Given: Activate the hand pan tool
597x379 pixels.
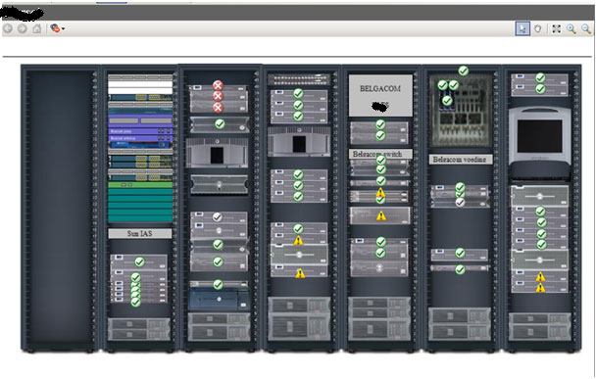Looking at the screenshot, I should [x=538, y=28].
